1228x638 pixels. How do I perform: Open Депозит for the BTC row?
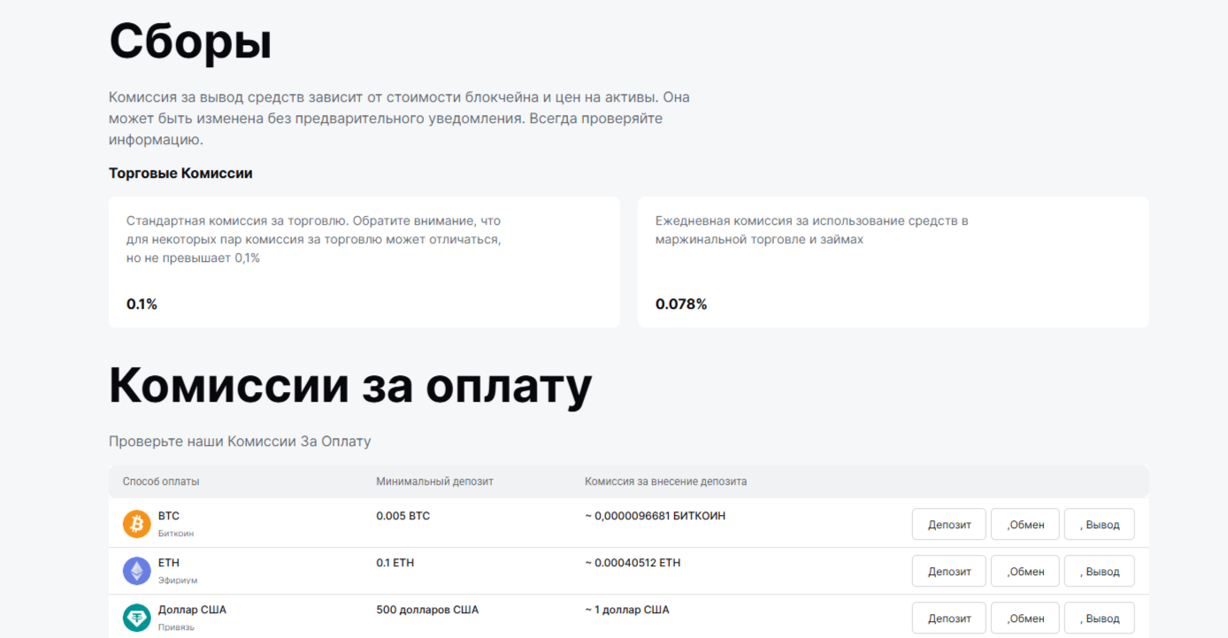coord(948,524)
